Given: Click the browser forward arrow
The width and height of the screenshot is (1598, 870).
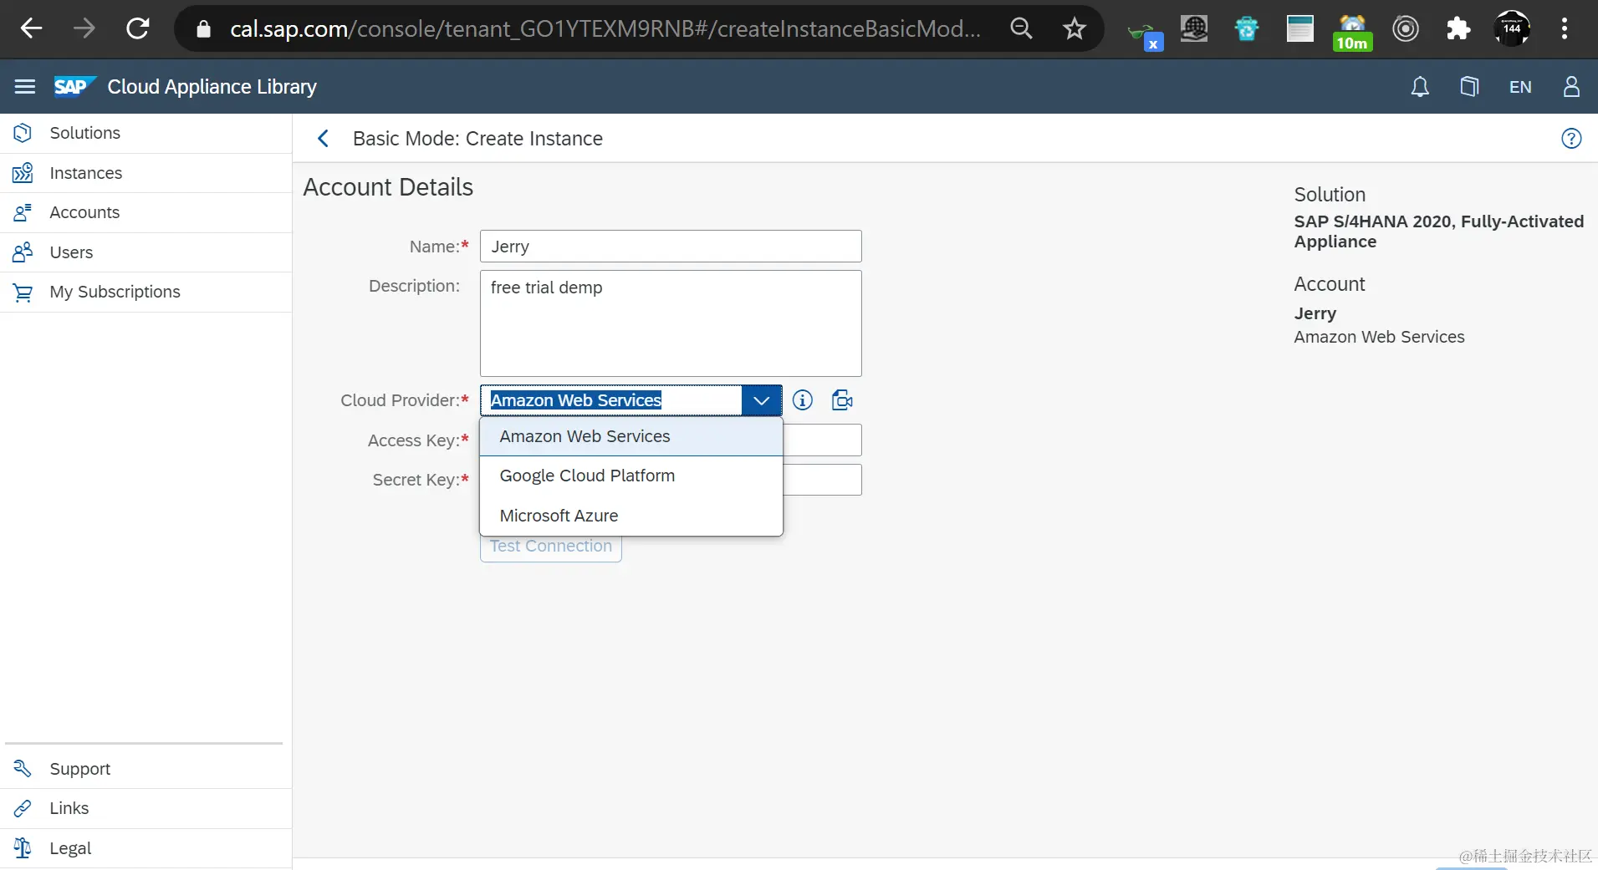Looking at the screenshot, I should coord(84,28).
